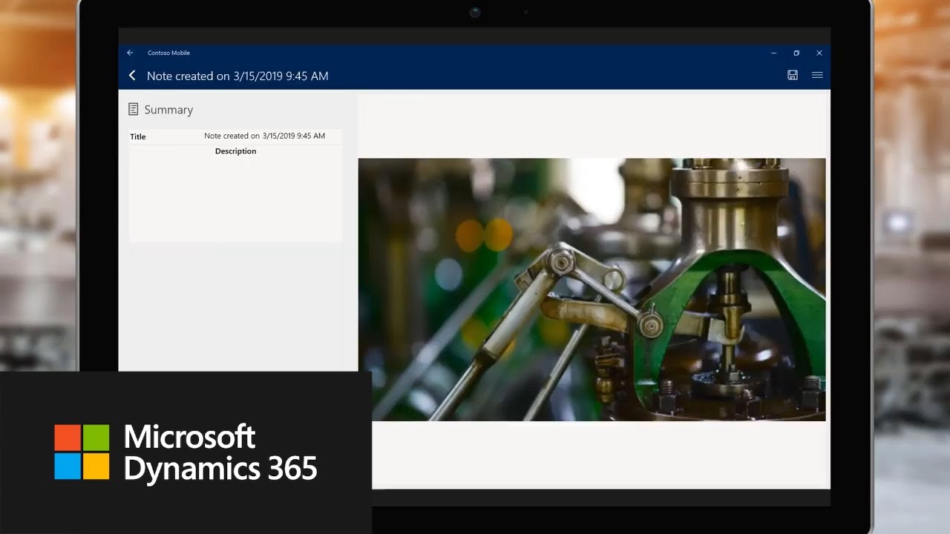Edit the Title field value text

pyautogui.click(x=264, y=136)
